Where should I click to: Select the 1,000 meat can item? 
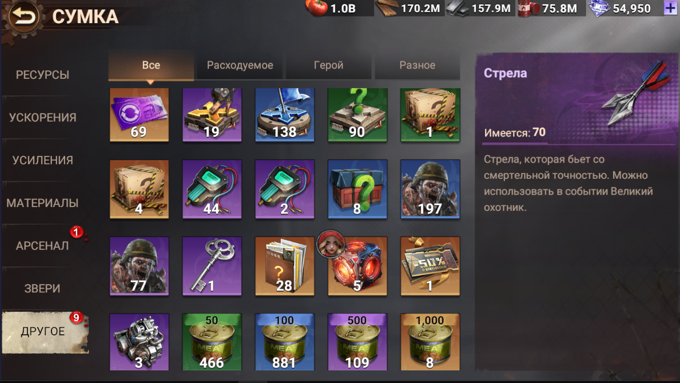[x=430, y=342]
